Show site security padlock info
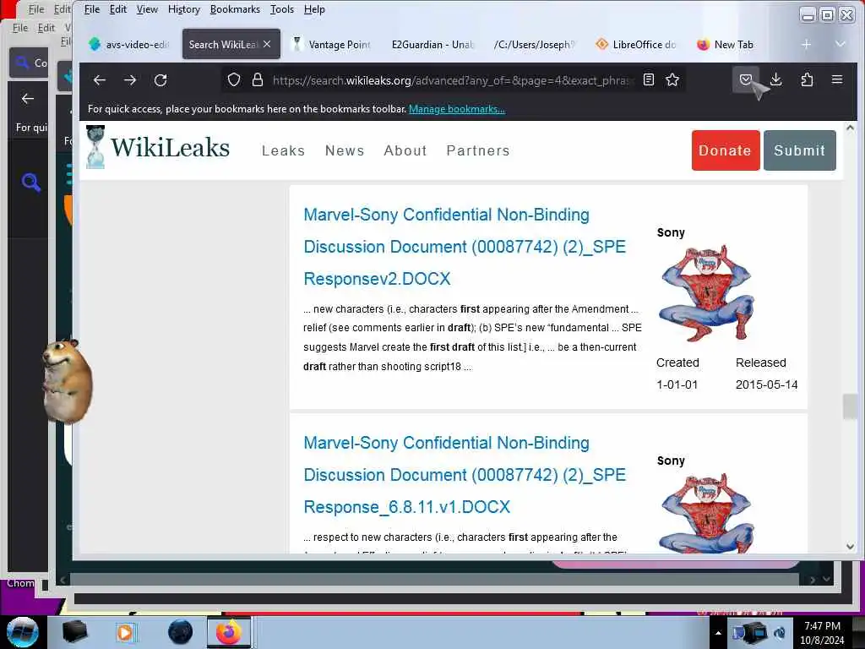Screen dimensions: 865x649 pyautogui.click(x=258, y=80)
